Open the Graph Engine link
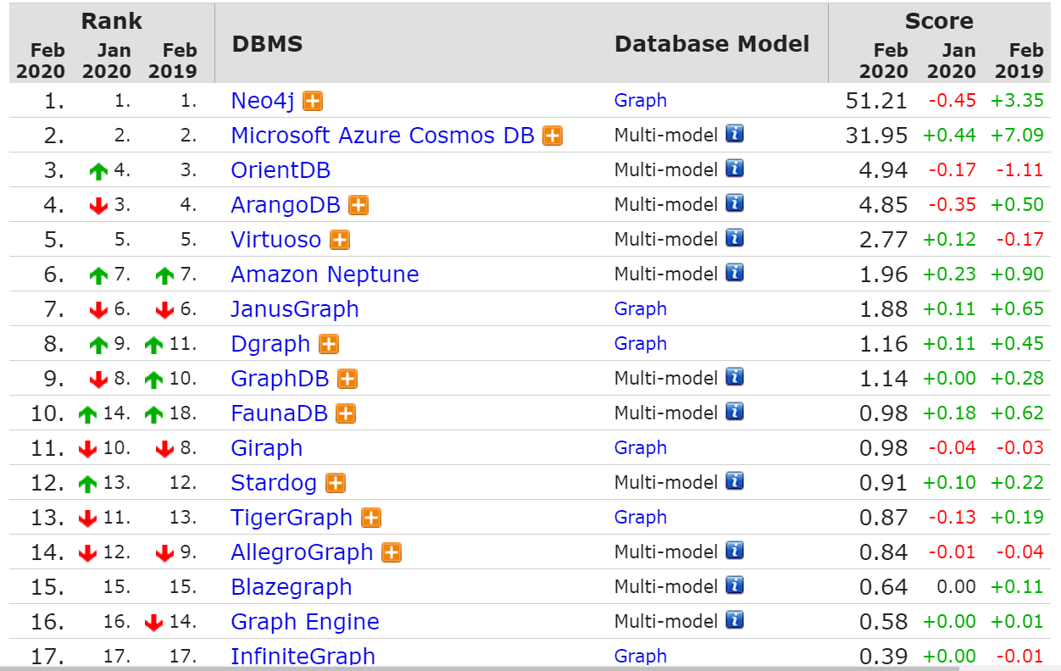The image size is (1061, 671). point(305,622)
